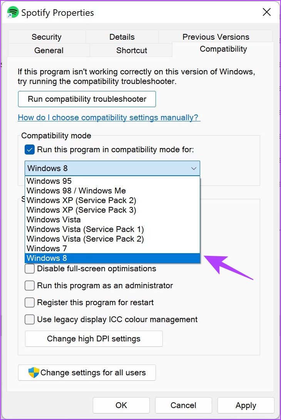This screenshot has width=281, height=420.
Task: Select Windows 95 in the dropdown list
Action: 112,181
